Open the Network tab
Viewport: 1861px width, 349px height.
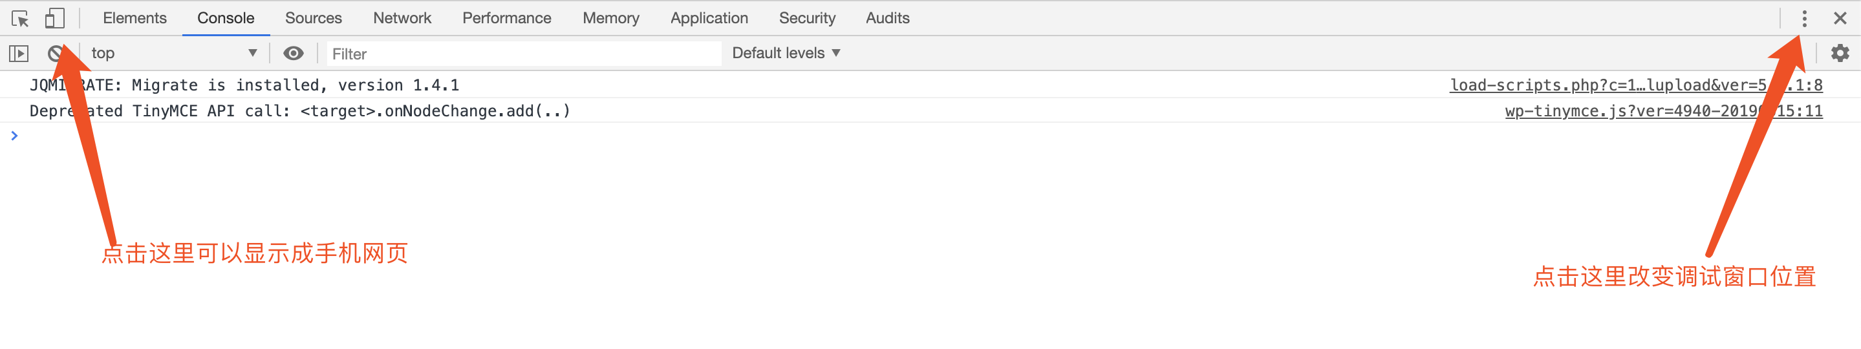click(402, 18)
